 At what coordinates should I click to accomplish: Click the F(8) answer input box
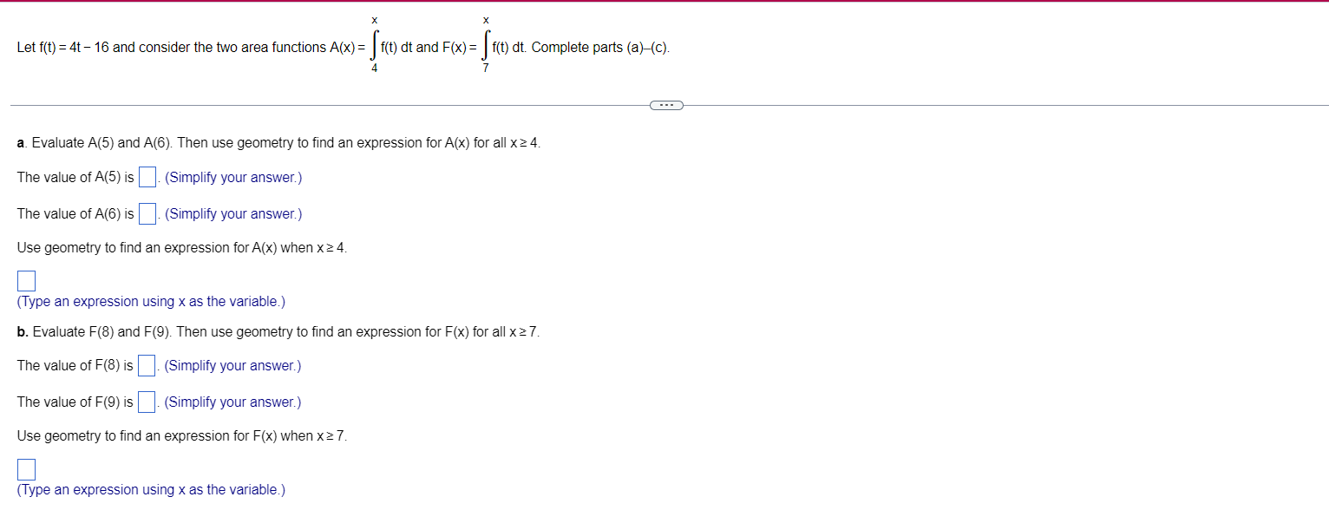click(146, 364)
